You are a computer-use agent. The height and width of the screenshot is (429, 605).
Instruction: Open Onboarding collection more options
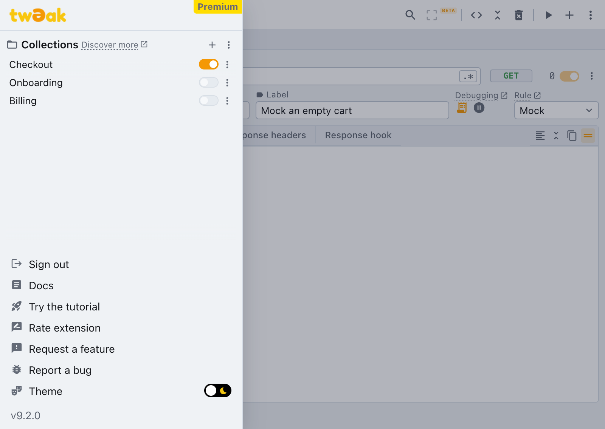[x=227, y=83]
